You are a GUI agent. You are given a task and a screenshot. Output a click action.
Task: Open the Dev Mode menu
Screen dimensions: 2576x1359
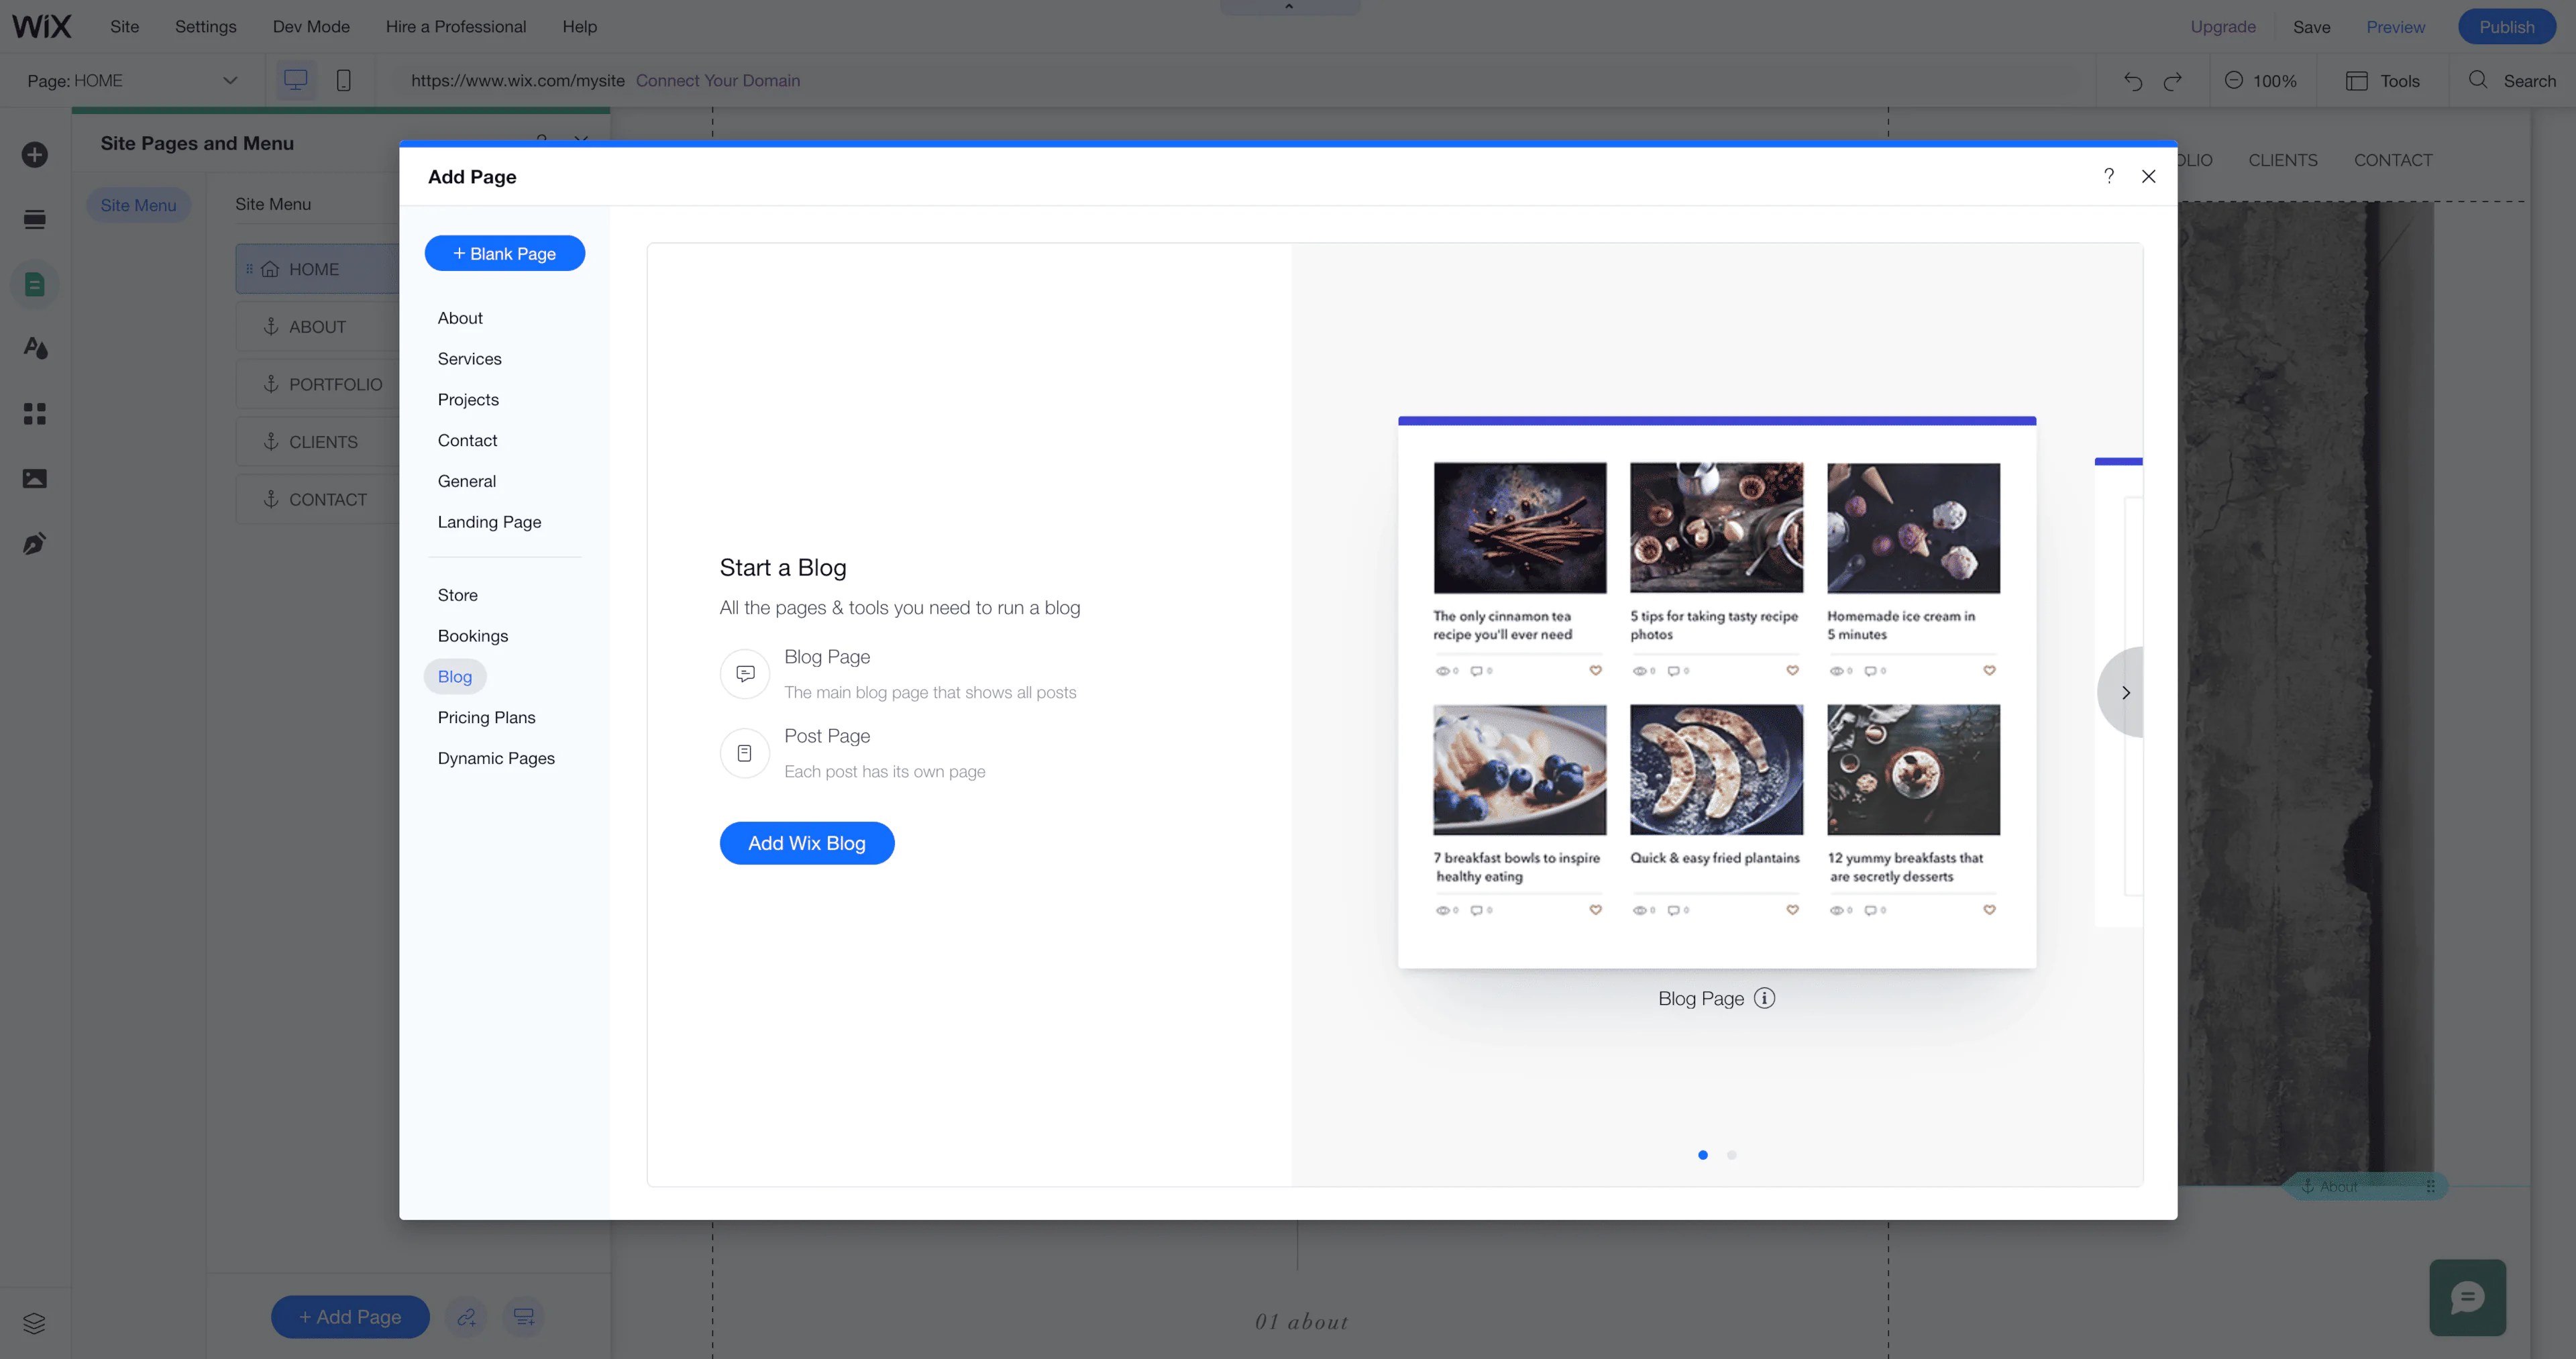[310, 27]
